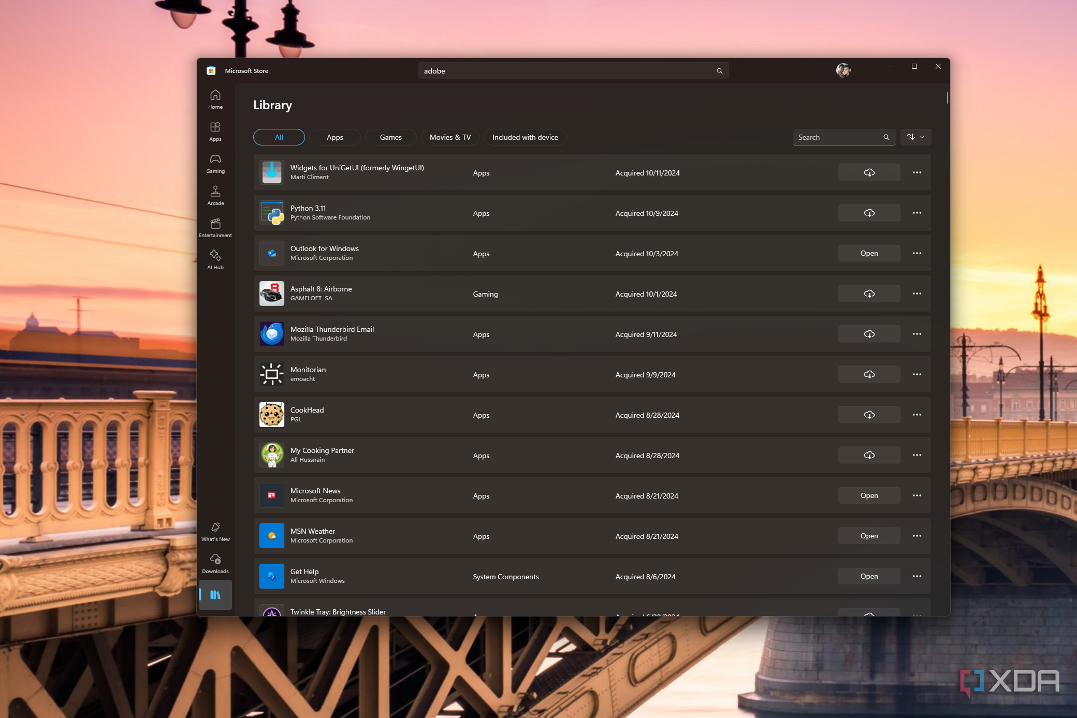Image resolution: width=1077 pixels, height=718 pixels.
Task: Open the sort order dropdown
Action: click(915, 137)
